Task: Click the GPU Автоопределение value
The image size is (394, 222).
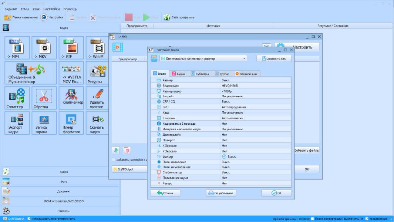Action: pyautogui.click(x=256, y=107)
